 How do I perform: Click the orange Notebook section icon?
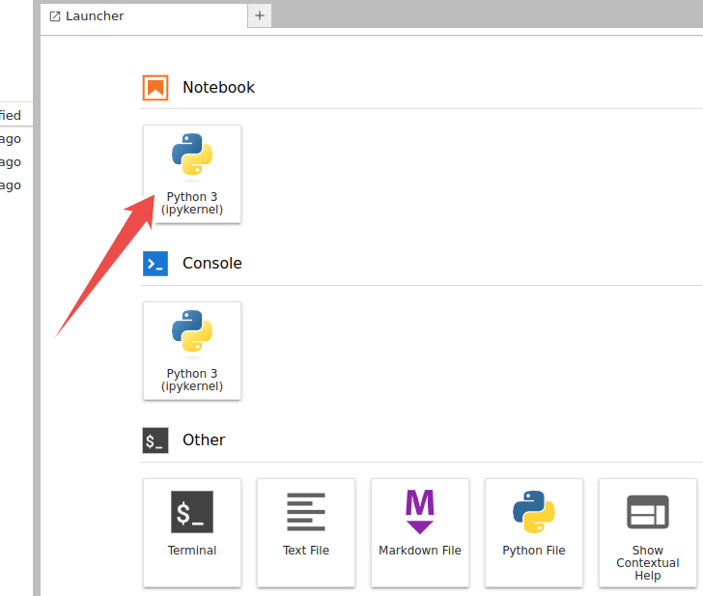[155, 88]
